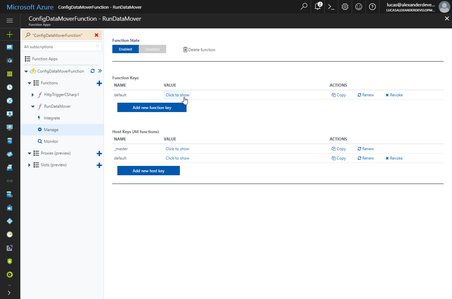Collapse the RunDataMover function node

(33, 106)
